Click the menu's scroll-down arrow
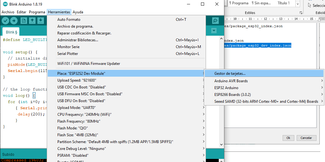Screen dimensions: 325x162 [x=221, y=144]
